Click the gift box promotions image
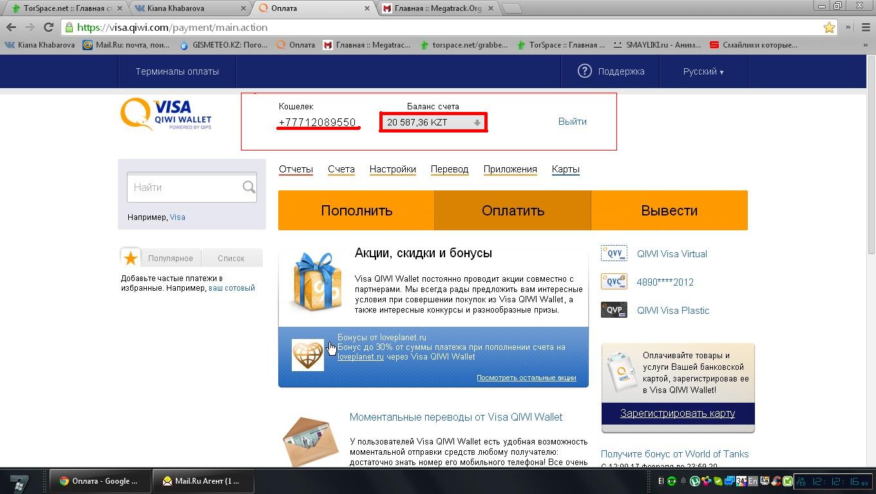Screen dimensions: 876x494 [316, 282]
